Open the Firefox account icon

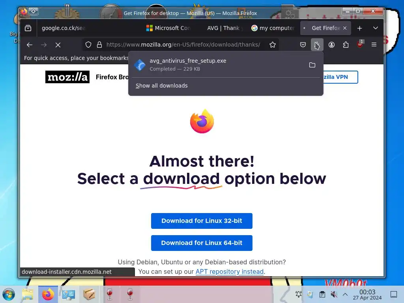pyautogui.click(x=331, y=45)
